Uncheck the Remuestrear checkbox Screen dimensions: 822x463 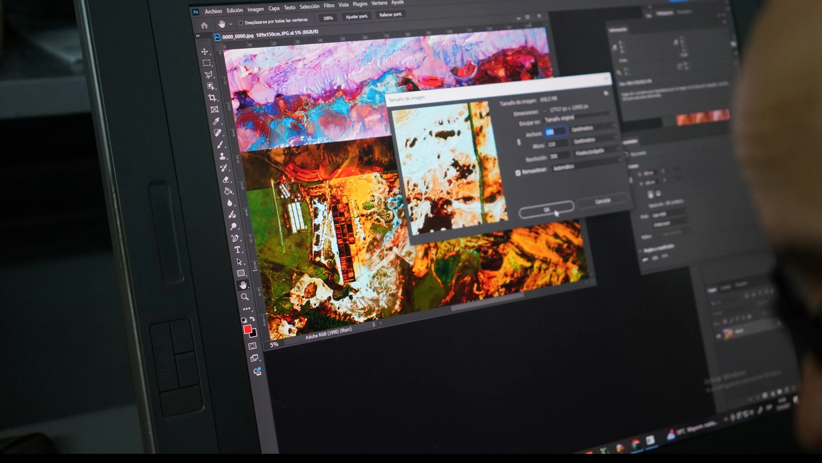coord(518,173)
